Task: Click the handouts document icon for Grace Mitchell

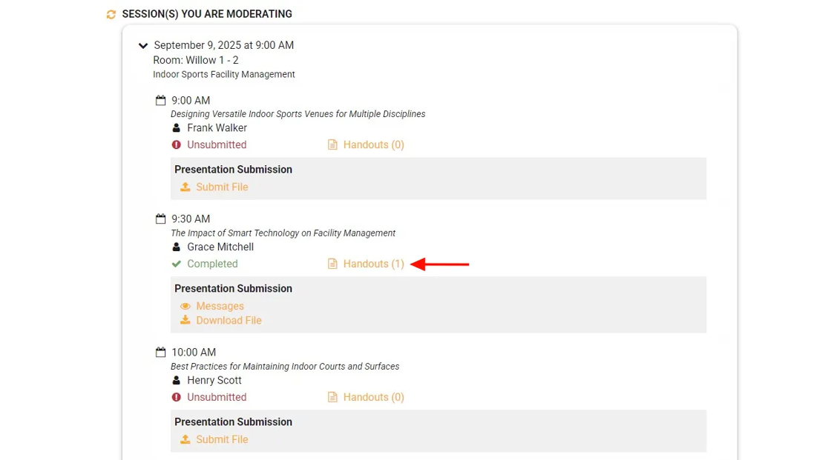Action: 332,264
